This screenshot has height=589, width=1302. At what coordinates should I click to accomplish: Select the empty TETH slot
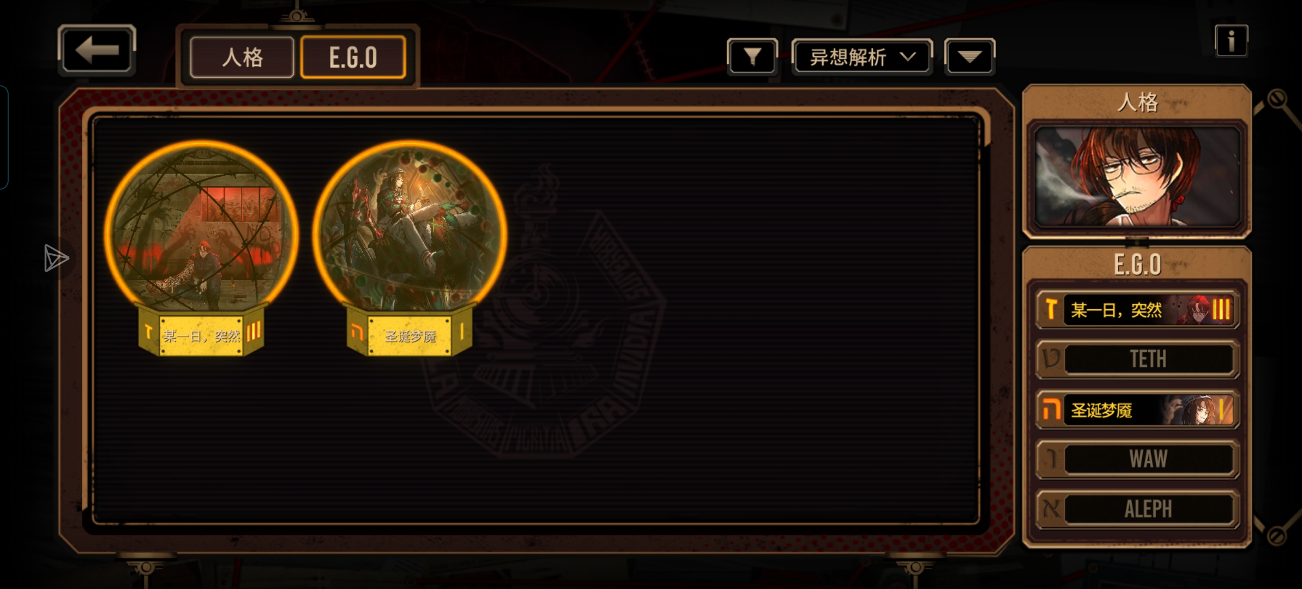pos(1138,359)
